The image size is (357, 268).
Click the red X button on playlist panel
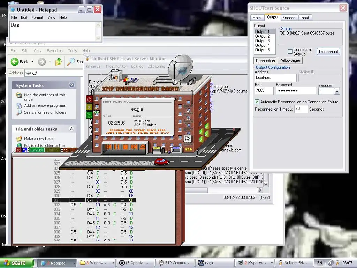pyautogui.click(x=18, y=150)
